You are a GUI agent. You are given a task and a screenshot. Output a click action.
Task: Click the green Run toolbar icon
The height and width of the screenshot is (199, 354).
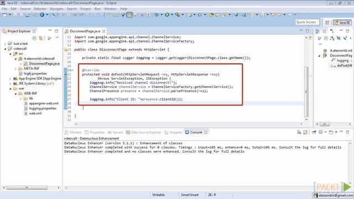pos(167,15)
